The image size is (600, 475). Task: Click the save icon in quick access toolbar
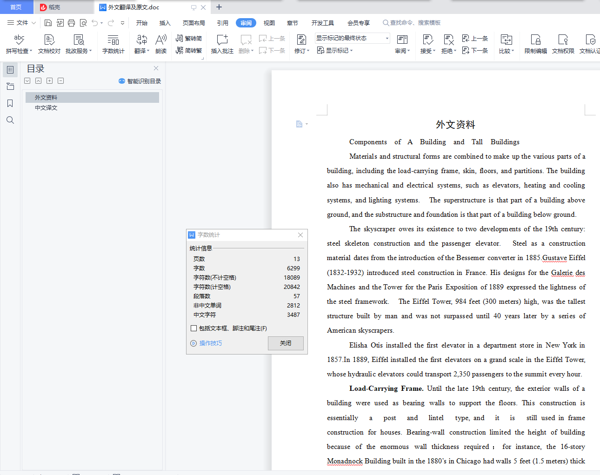pos(48,23)
